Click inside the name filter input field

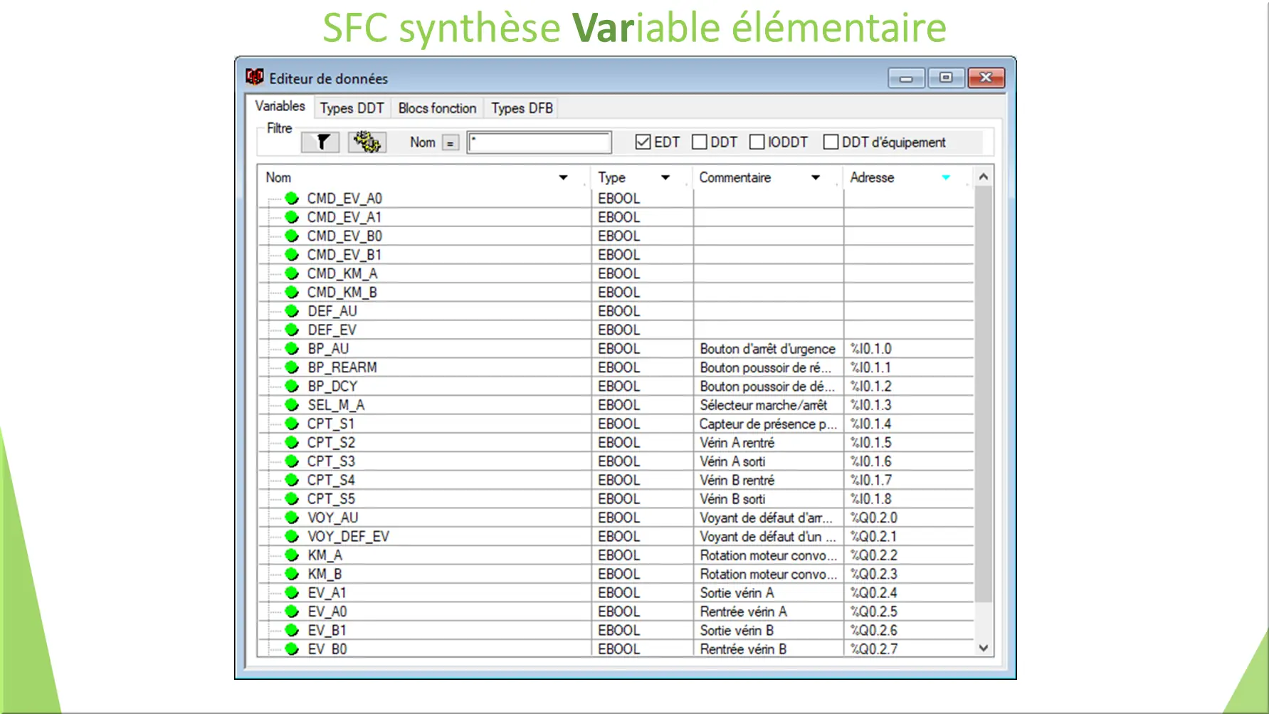click(539, 142)
